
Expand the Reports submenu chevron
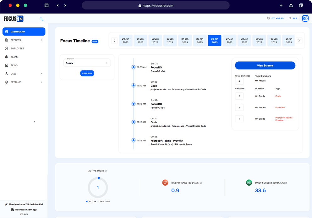[x=41, y=40]
